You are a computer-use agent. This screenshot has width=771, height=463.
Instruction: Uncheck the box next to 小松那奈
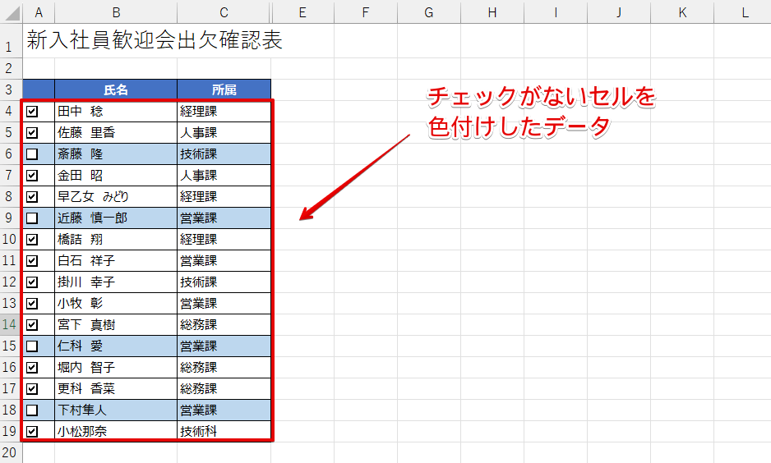coord(32,432)
